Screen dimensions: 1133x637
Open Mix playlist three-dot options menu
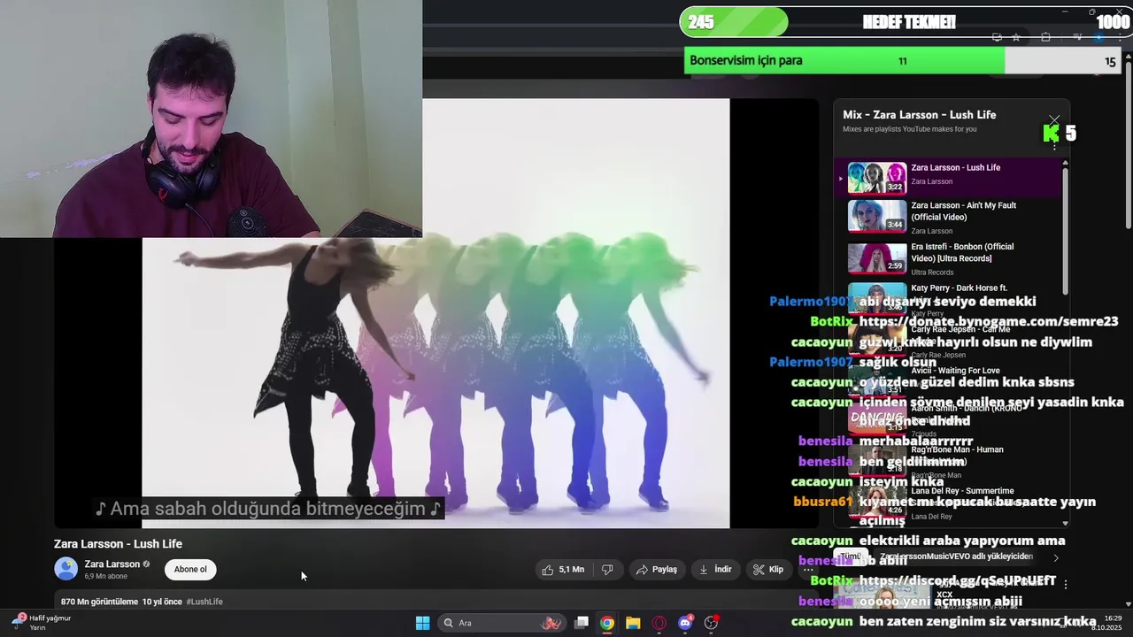click(1053, 144)
